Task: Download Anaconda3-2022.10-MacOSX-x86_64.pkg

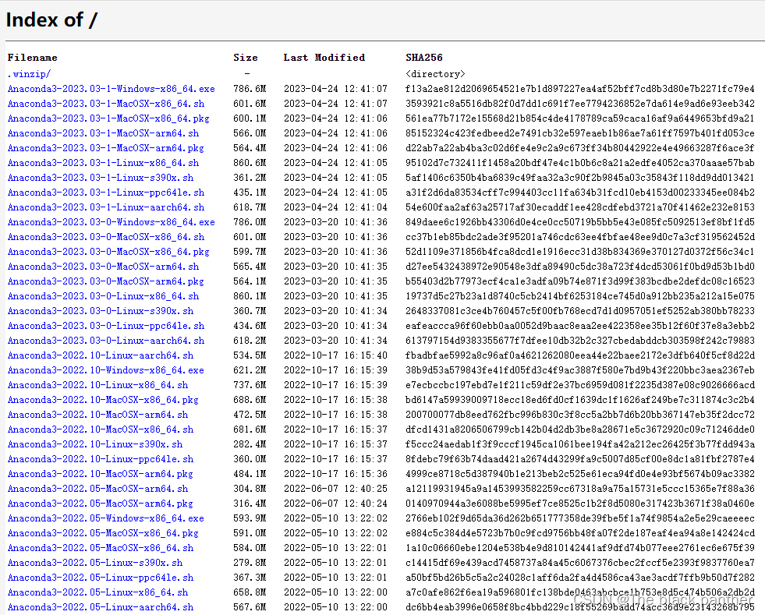Action: [103, 400]
